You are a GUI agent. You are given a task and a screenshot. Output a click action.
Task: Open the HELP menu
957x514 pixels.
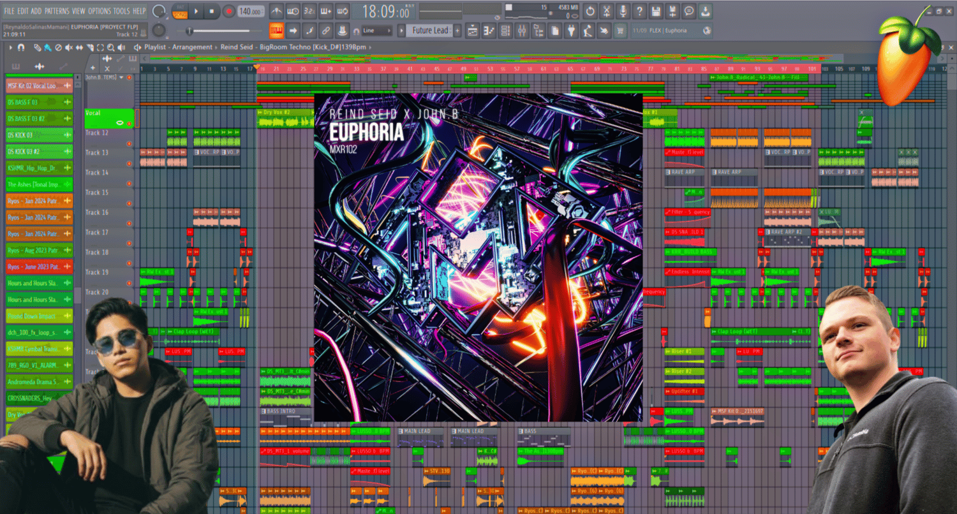pyautogui.click(x=140, y=11)
